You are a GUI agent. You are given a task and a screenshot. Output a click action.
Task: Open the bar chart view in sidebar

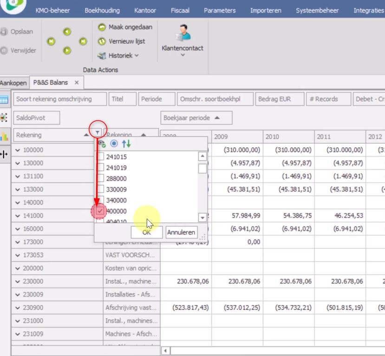[4, 136]
